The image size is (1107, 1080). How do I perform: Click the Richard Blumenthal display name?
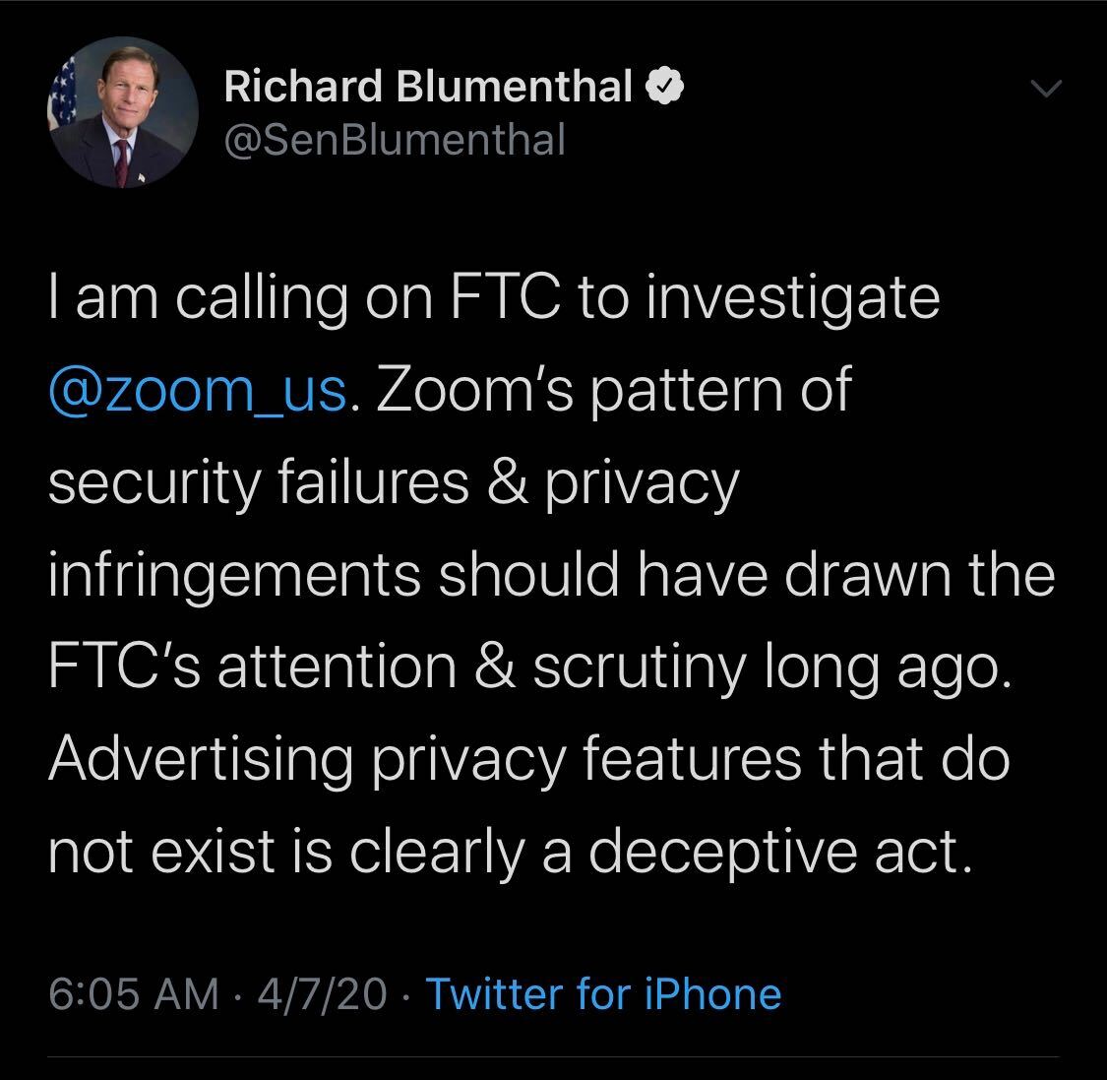coord(428,89)
